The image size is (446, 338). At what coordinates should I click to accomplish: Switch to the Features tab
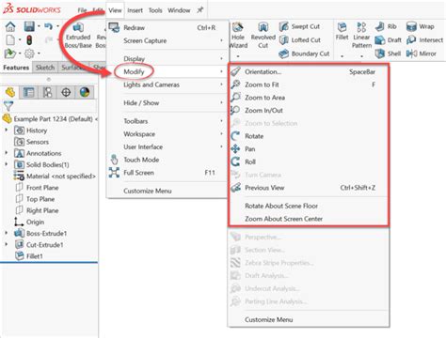[16, 68]
